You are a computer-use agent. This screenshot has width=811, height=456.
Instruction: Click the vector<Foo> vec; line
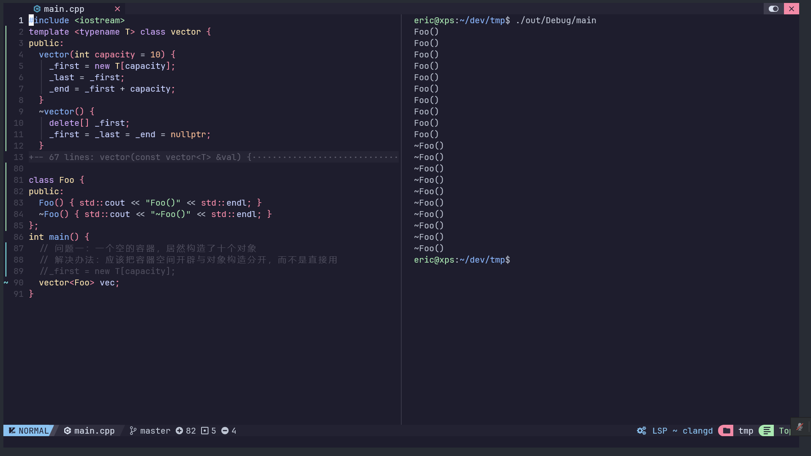(x=79, y=282)
